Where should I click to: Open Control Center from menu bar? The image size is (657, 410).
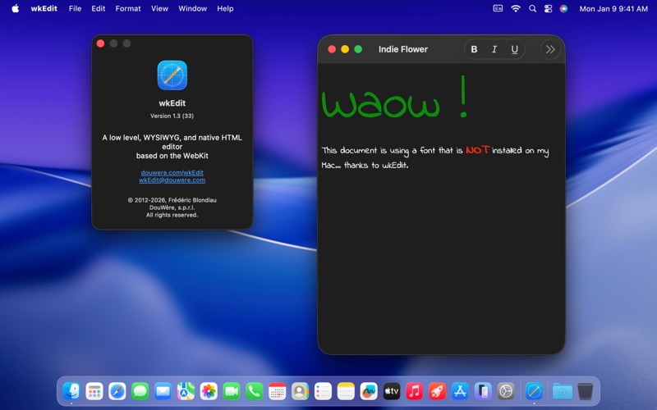548,8
